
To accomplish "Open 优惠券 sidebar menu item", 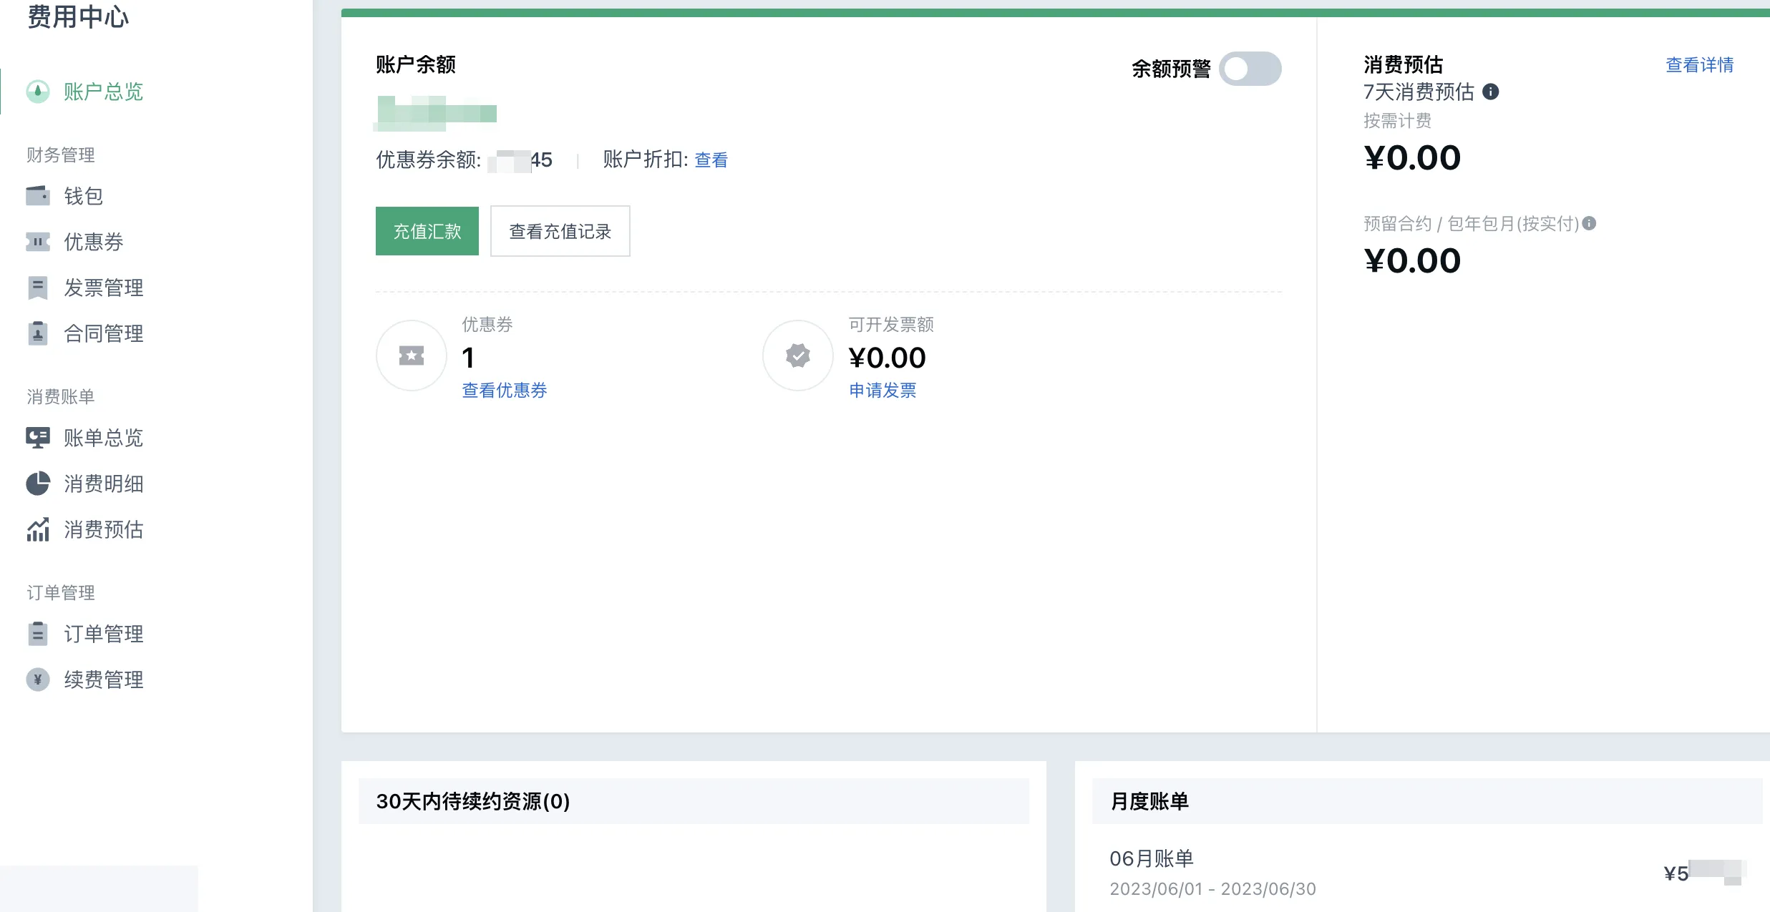I will coord(94,242).
